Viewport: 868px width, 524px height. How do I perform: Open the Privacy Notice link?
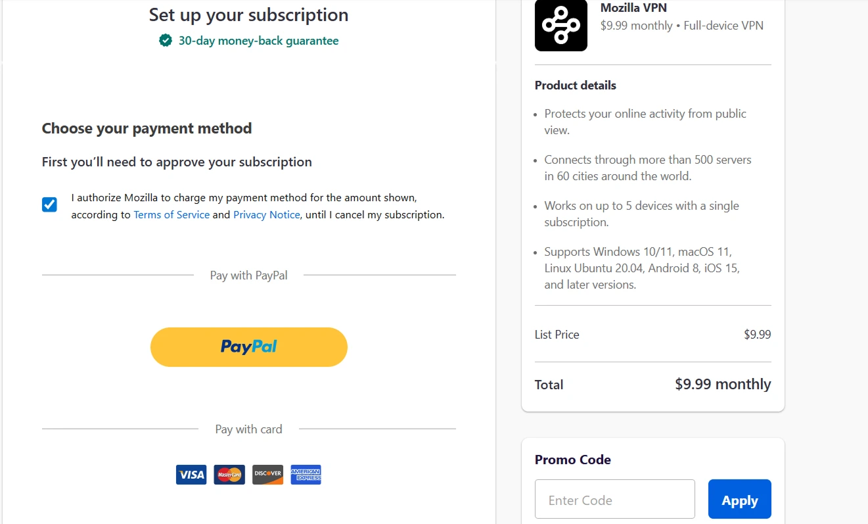266,215
